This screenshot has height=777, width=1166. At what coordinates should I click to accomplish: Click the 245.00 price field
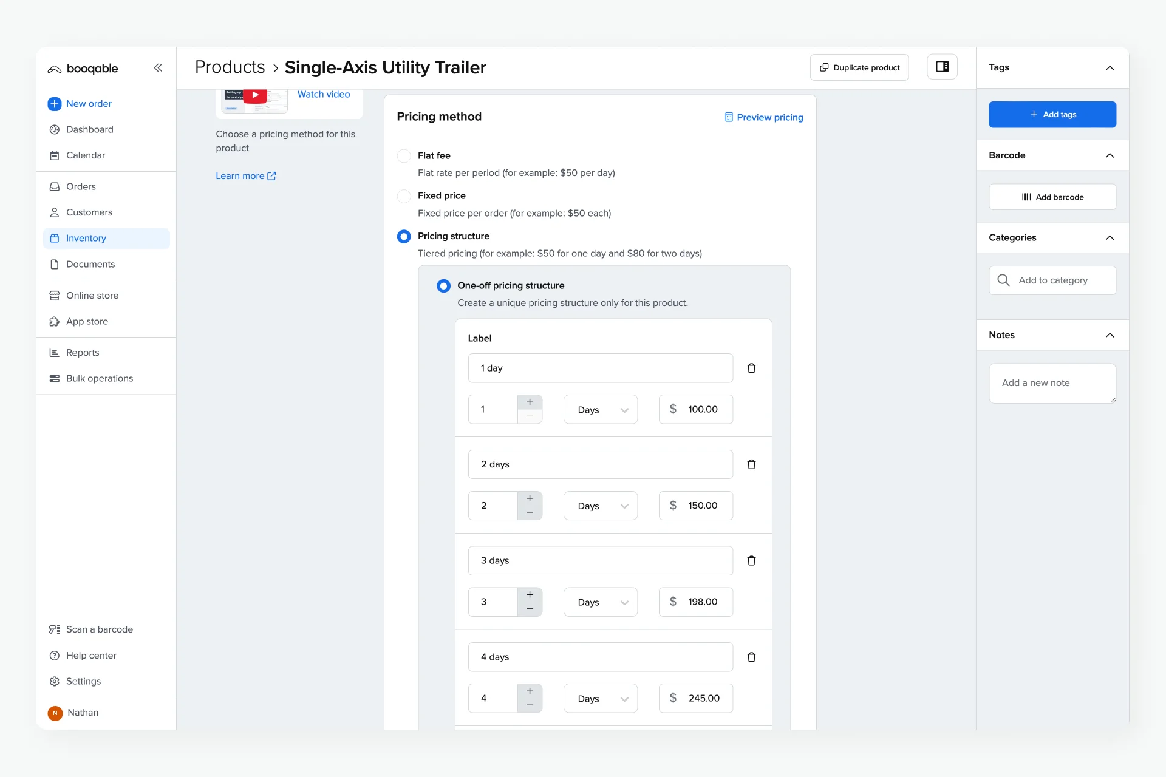click(x=696, y=699)
